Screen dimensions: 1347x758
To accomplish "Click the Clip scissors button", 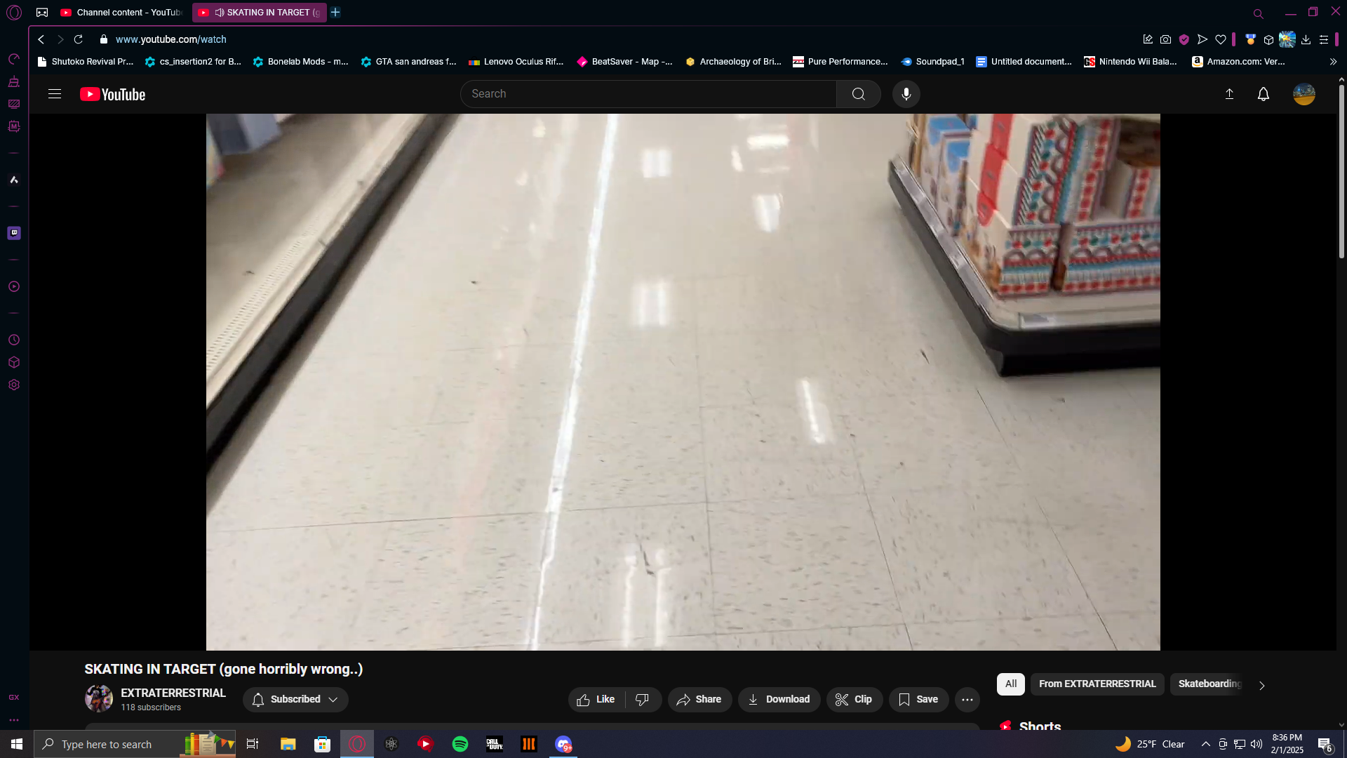I will pyautogui.click(x=854, y=699).
